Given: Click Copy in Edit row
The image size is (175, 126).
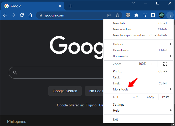Looking at the screenshot, I should pyautogui.click(x=151, y=97).
